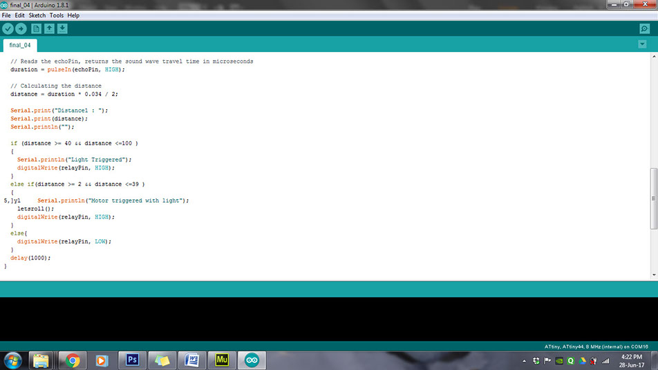Click the editor vertical scrollbar thumb
The height and width of the screenshot is (370, 658).
tap(654, 198)
